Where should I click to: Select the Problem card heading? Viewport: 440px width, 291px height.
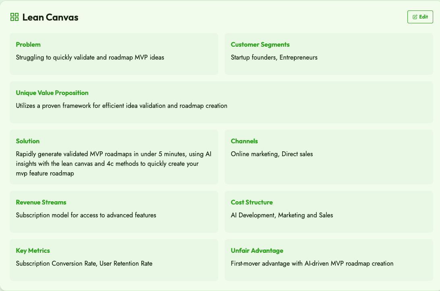[x=28, y=45]
